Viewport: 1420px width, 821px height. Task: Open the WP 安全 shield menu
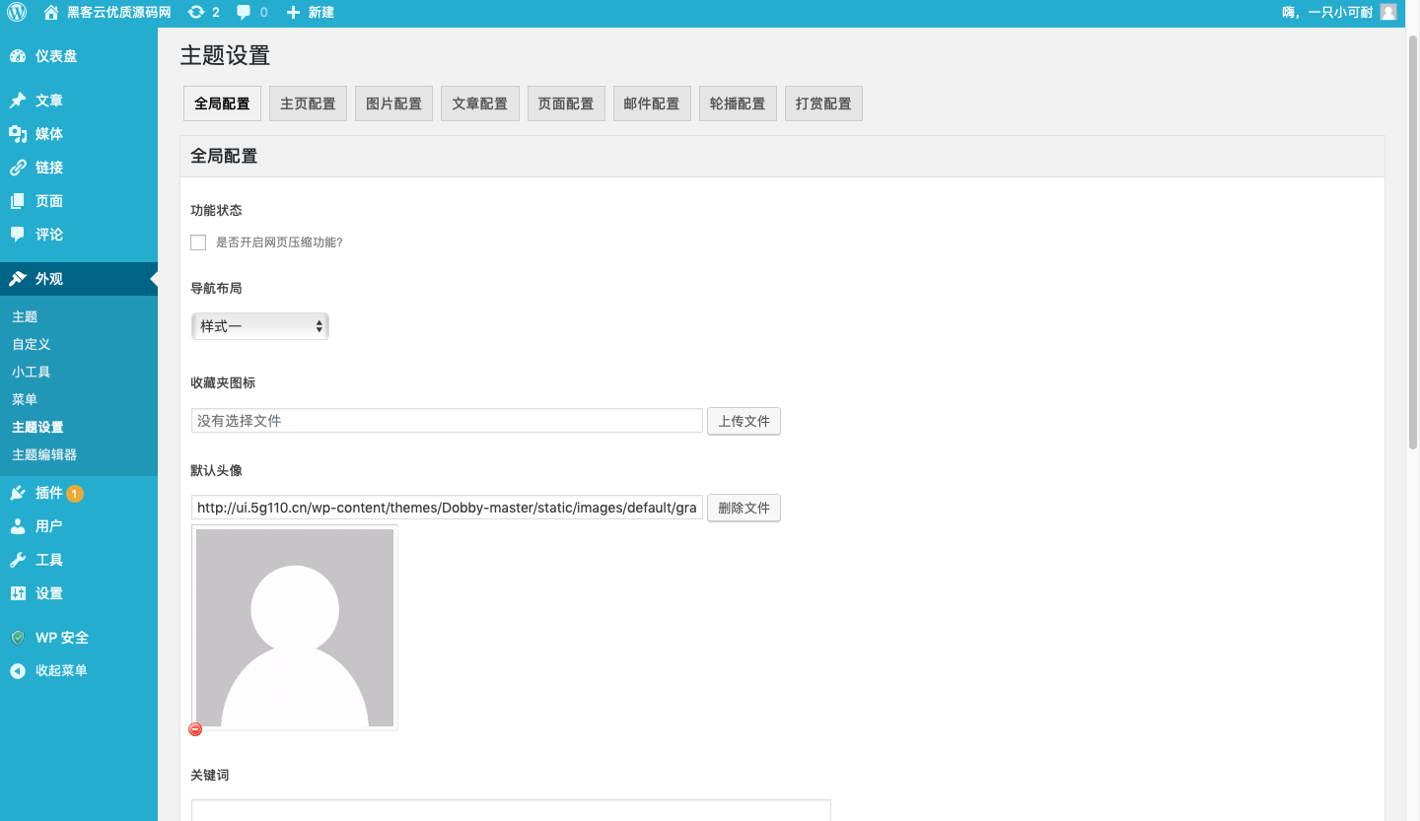coord(61,638)
